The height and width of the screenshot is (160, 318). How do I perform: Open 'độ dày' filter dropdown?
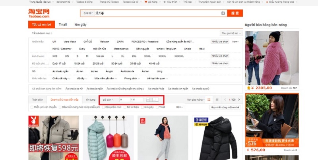pyautogui.click(x=82, y=78)
